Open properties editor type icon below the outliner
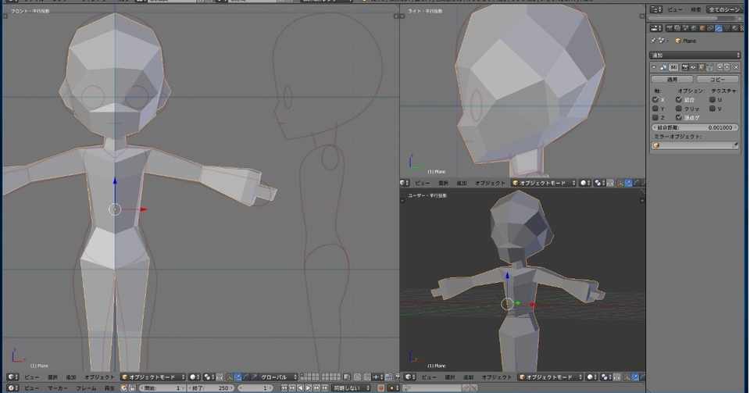Screen dimensions: 750x393 coord(655,27)
